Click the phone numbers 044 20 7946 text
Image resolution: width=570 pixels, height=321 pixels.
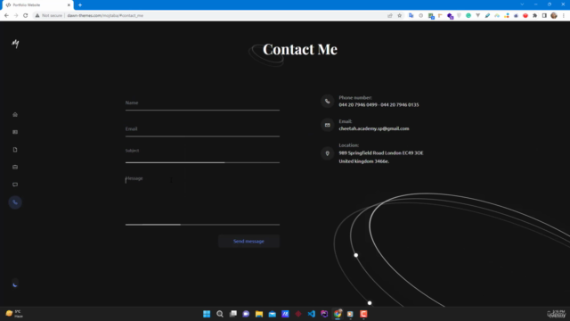click(x=379, y=105)
